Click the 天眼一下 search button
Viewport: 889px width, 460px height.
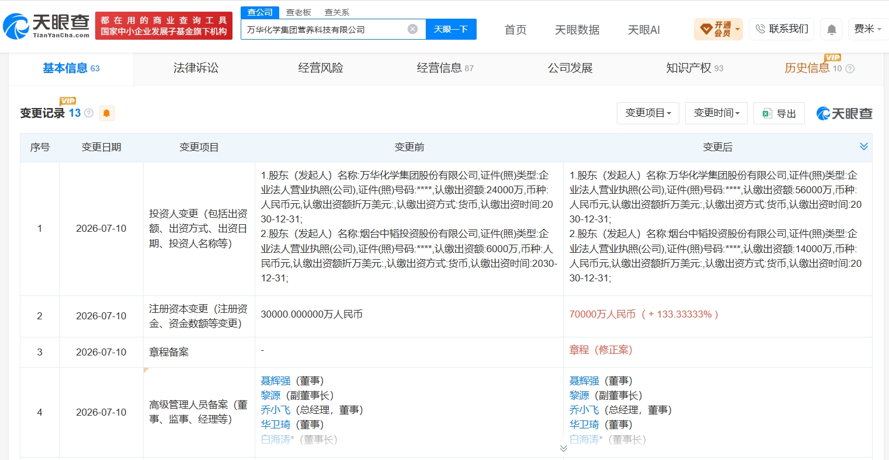pyautogui.click(x=451, y=29)
